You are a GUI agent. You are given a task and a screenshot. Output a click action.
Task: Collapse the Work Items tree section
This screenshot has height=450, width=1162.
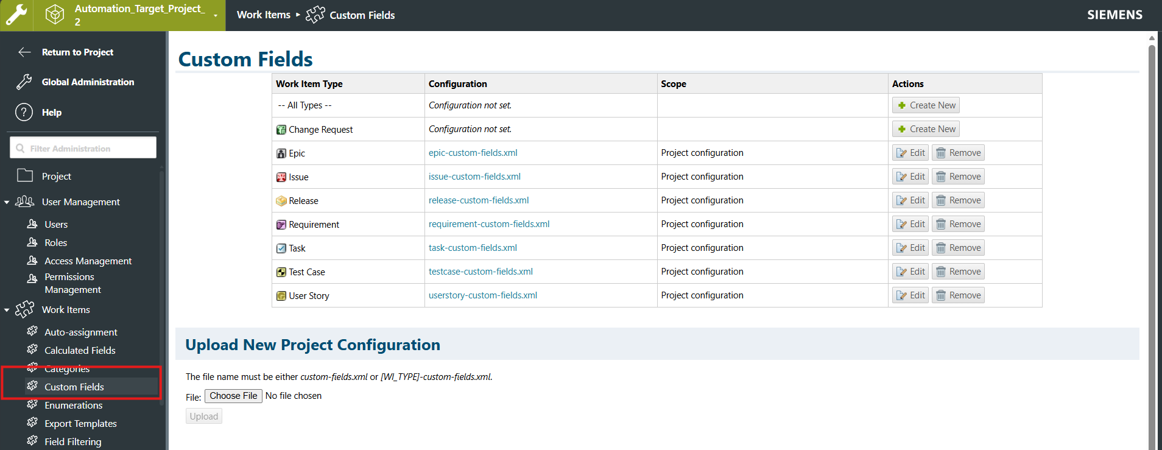[7, 310]
